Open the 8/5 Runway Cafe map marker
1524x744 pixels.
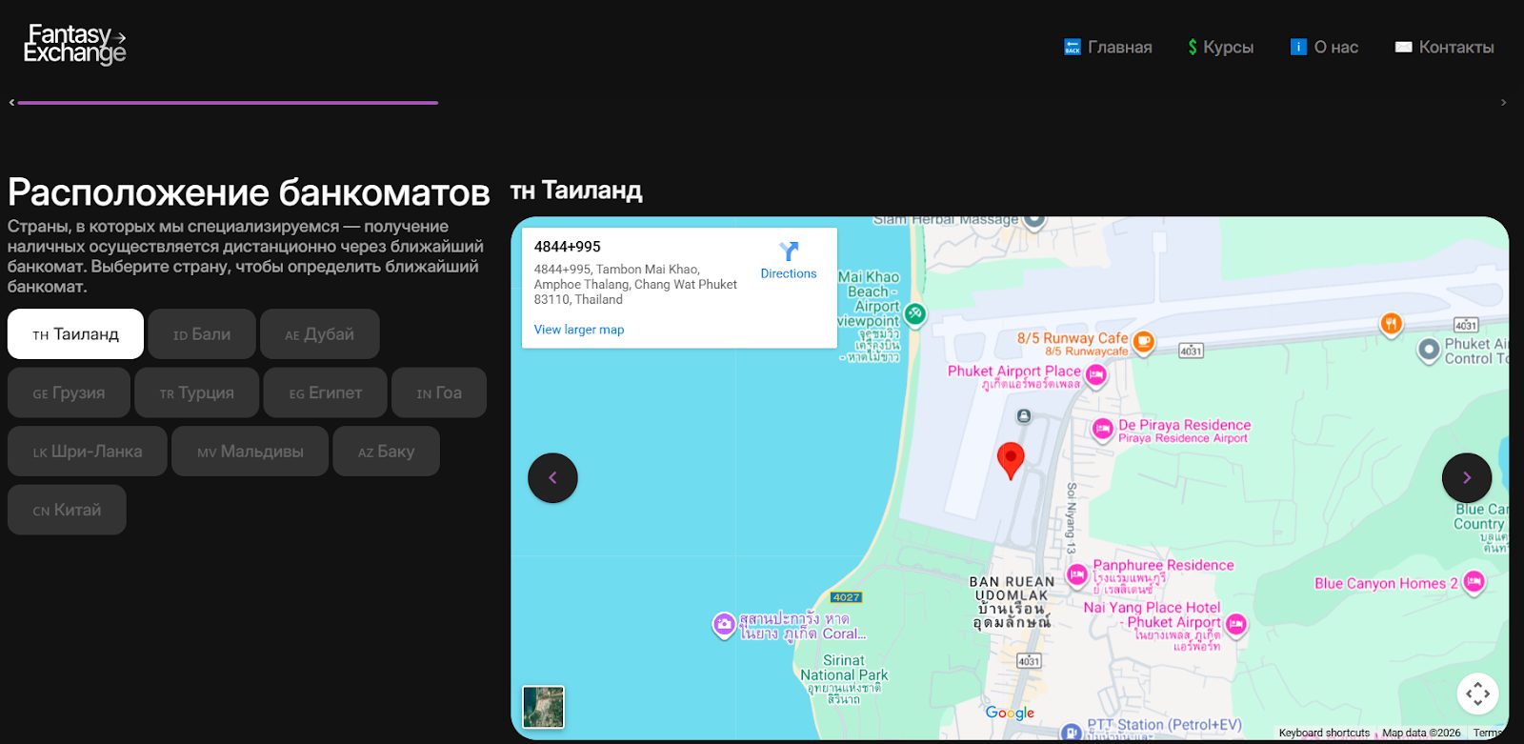(x=1143, y=341)
